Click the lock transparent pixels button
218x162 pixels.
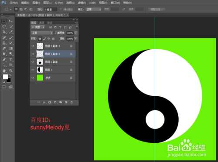pyautogui.click(x=40, y=39)
